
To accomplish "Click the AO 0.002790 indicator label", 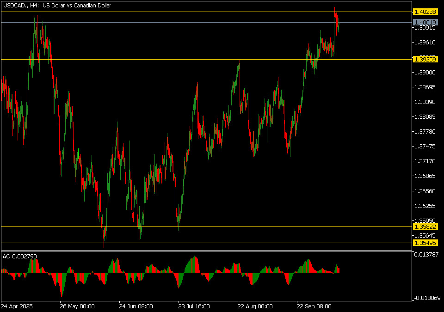I will (19, 256).
